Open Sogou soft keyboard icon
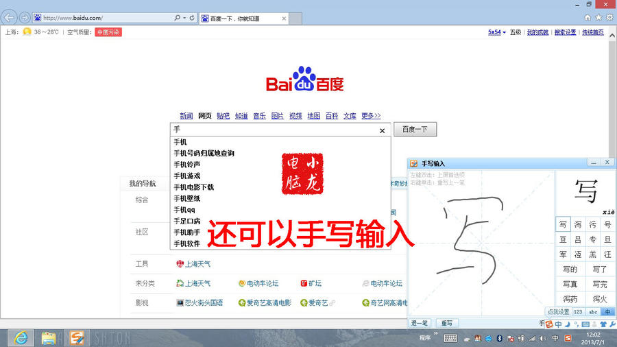 click(585, 324)
